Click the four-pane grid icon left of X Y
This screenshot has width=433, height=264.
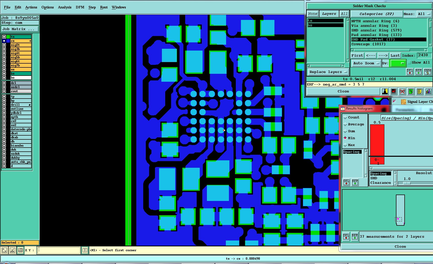[x=20, y=250]
